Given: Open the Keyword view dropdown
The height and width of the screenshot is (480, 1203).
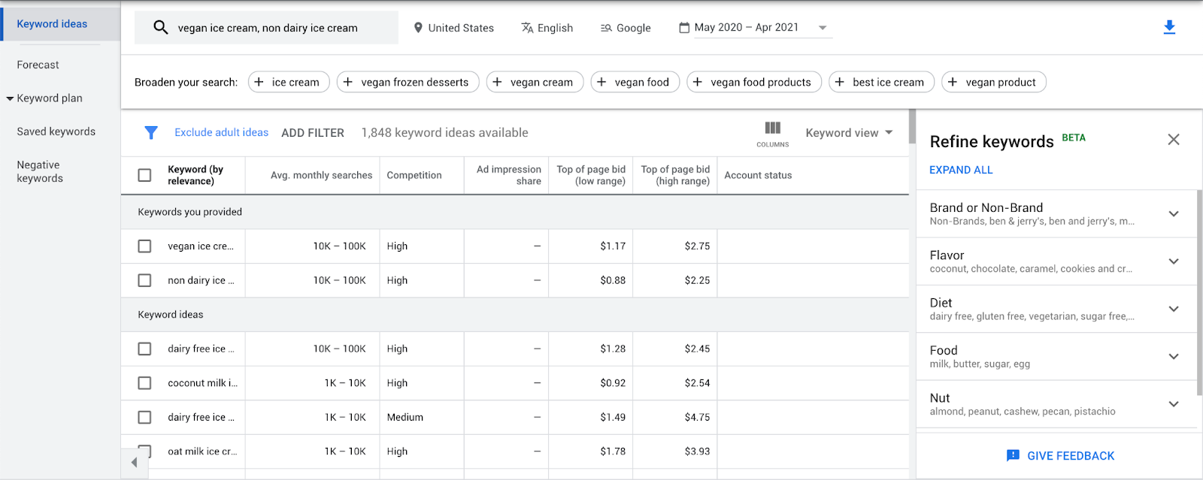Looking at the screenshot, I should (x=849, y=133).
